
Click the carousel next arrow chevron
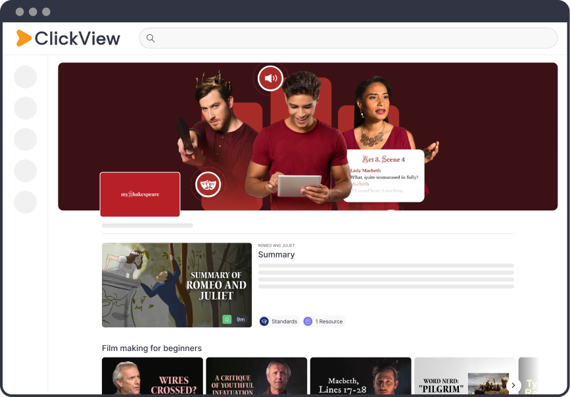(x=513, y=385)
